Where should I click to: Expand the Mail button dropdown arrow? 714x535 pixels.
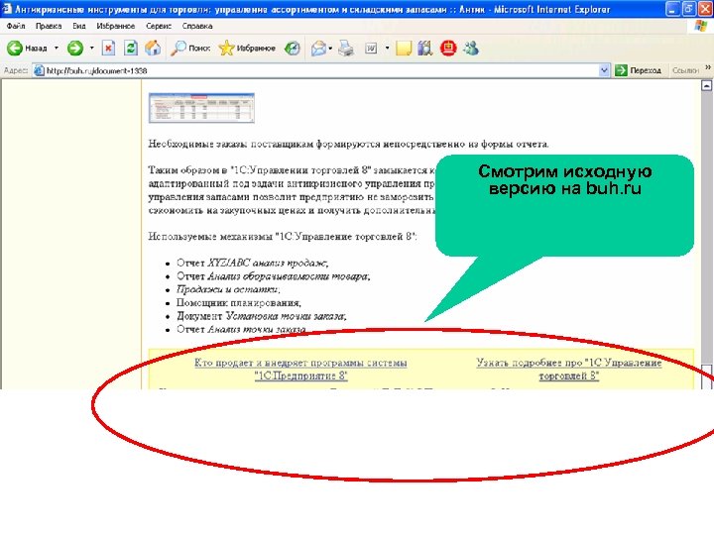tap(330, 48)
